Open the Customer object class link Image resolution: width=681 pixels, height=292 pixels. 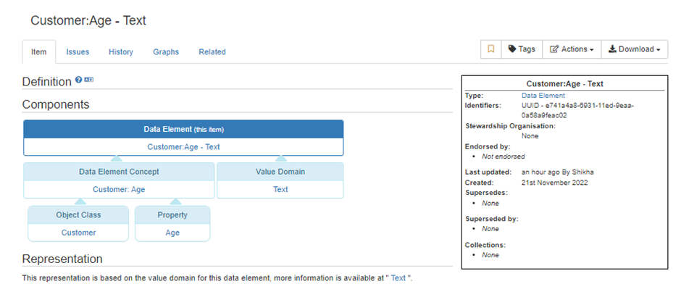click(x=78, y=233)
